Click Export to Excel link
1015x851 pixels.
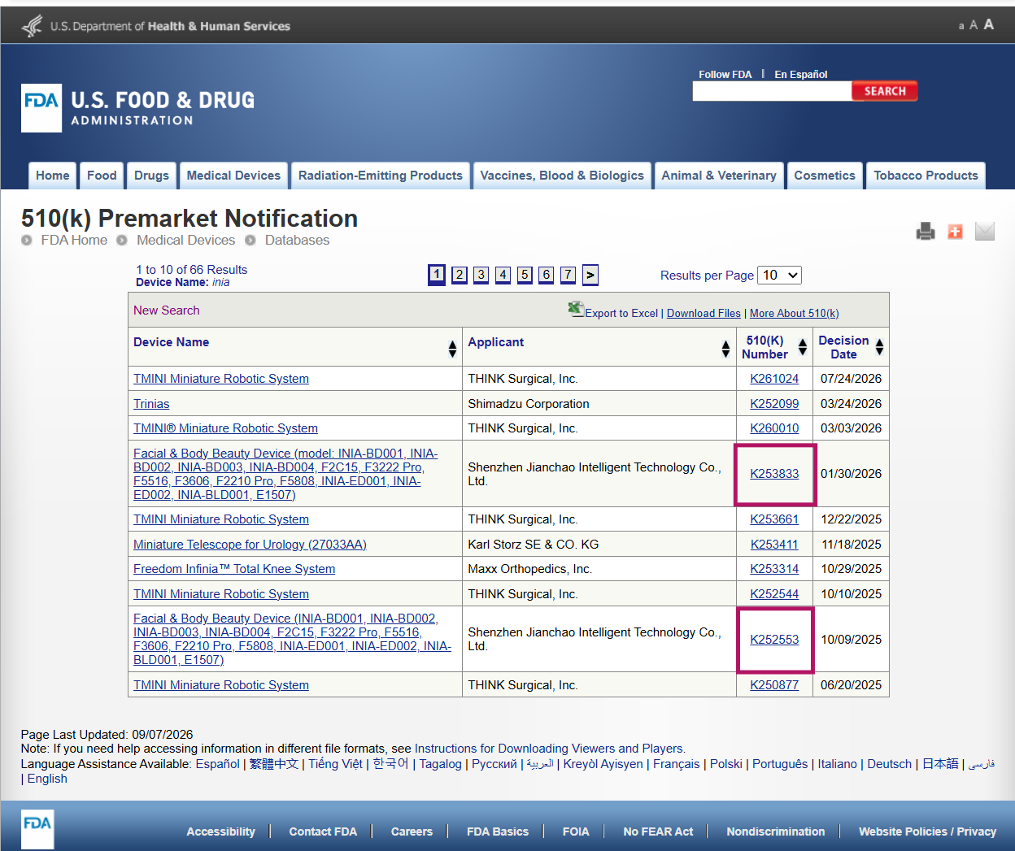[621, 313]
